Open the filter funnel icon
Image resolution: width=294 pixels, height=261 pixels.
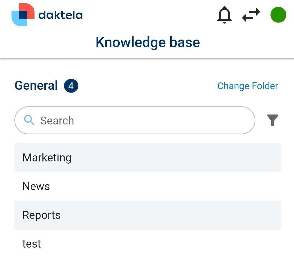[x=272, y=120]
